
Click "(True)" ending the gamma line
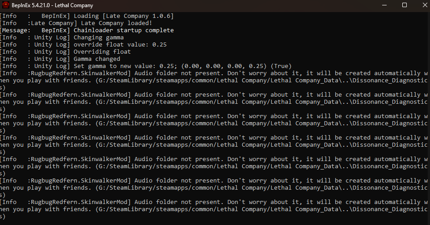pyautogui.click(x=281, y=66)
